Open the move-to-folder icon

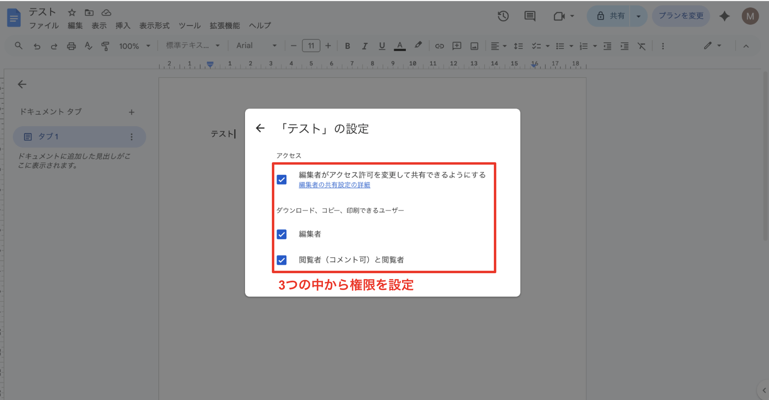89,13
